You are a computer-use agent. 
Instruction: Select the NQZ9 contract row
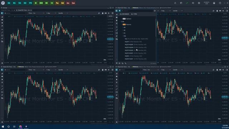(x=133, y=42)
